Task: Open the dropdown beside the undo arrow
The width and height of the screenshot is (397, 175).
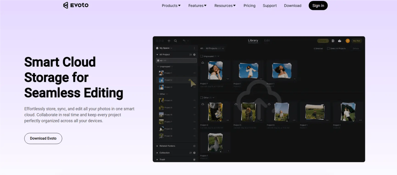Action: coord(188,41)
